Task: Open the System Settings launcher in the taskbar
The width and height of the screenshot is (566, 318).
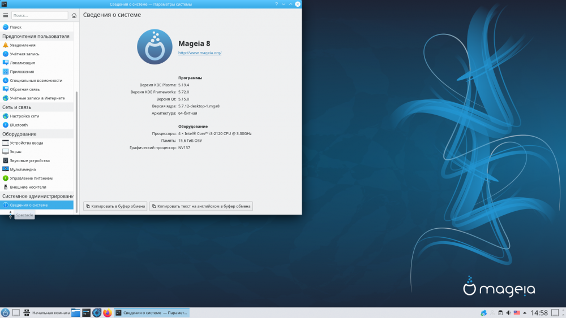Action: pyautogui.click(x=86, y=312)
